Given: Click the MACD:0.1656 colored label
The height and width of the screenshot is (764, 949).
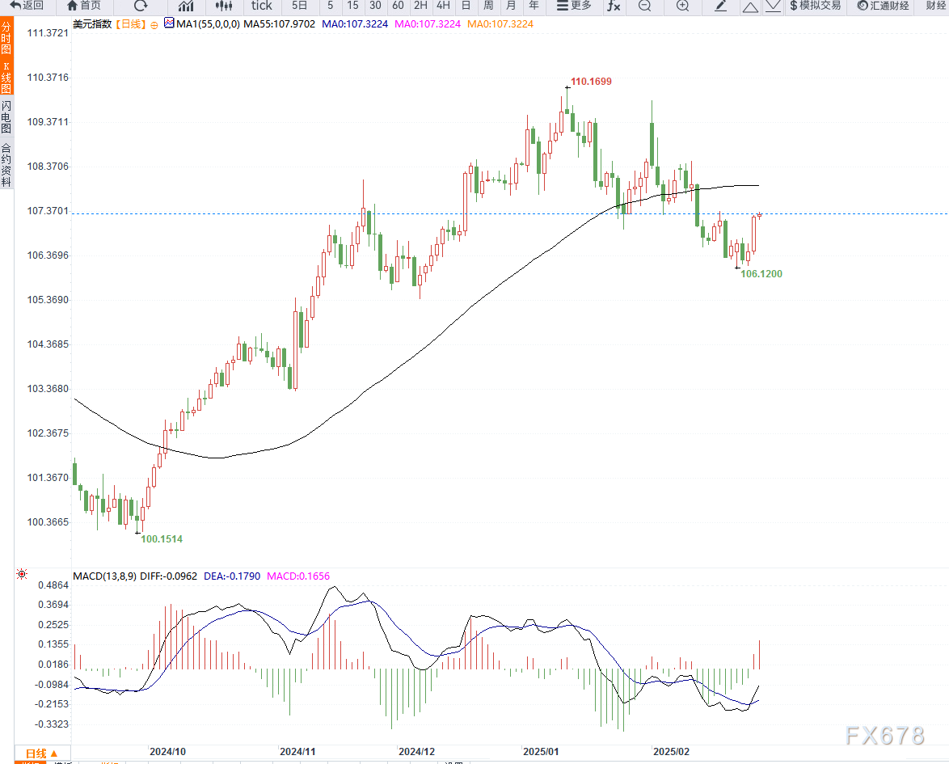Looking at the screenshot, I should [297, 576].
